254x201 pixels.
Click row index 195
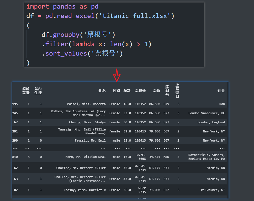point(15,104)
